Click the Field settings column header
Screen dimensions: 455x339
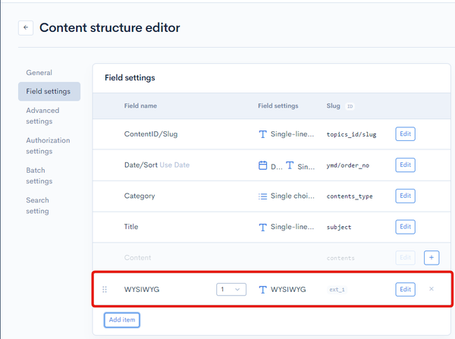click(x=278, y=106)
